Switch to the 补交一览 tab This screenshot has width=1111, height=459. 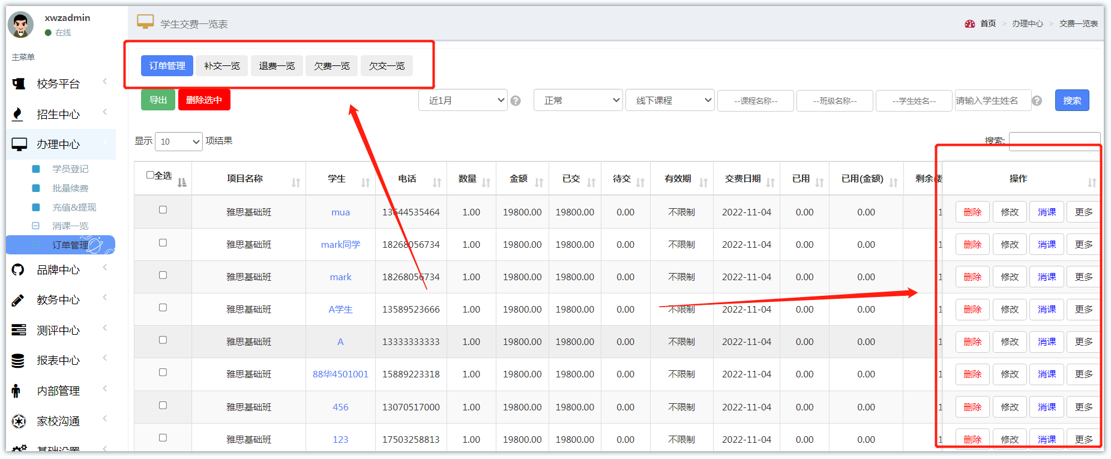coord(222,66)
